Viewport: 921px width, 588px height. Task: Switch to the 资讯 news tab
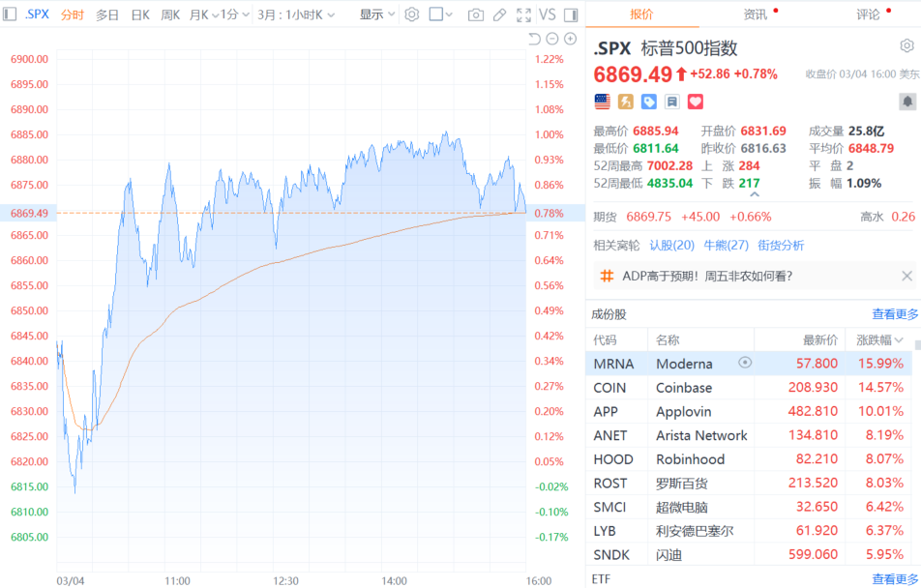[756, 15]
